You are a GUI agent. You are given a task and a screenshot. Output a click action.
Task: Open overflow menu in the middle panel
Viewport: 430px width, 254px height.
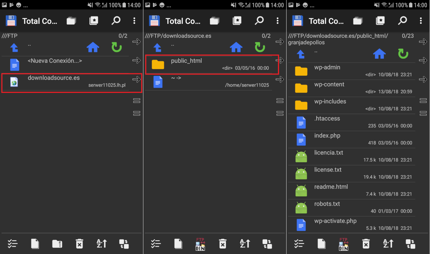click(x=278, y=21)
